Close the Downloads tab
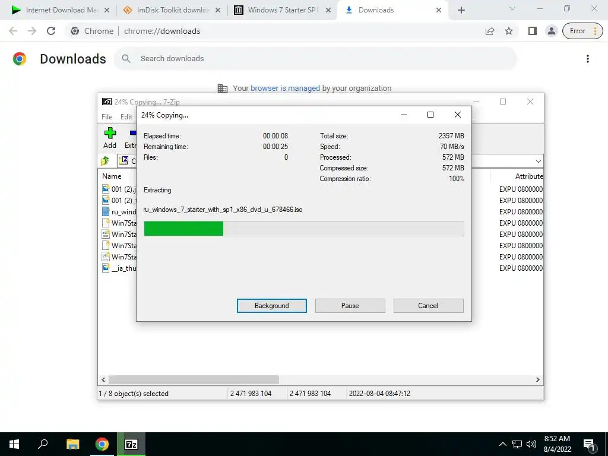 [439, 10]
